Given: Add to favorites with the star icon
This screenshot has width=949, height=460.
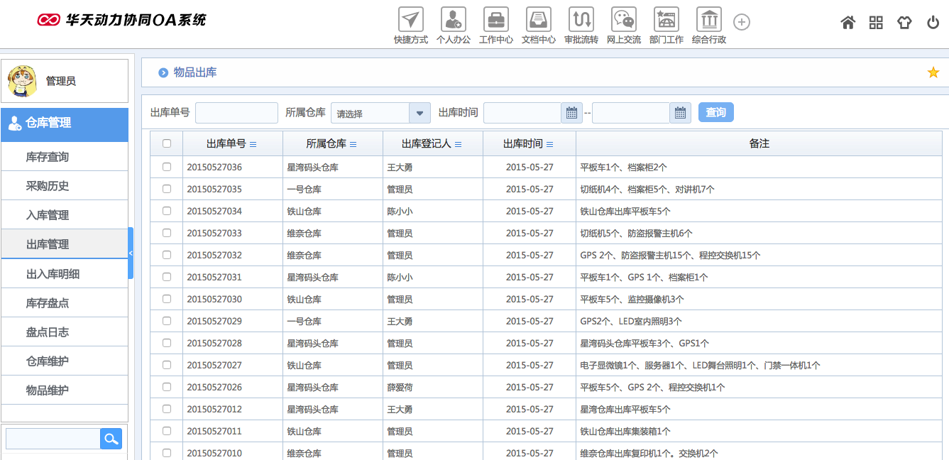Looking at the screenshot, I should [933, 72].
